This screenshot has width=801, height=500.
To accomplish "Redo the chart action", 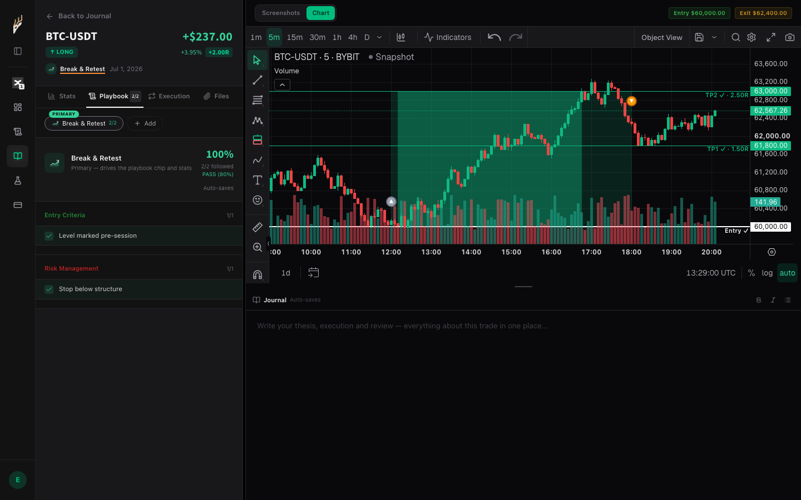I will coord(516,37).
